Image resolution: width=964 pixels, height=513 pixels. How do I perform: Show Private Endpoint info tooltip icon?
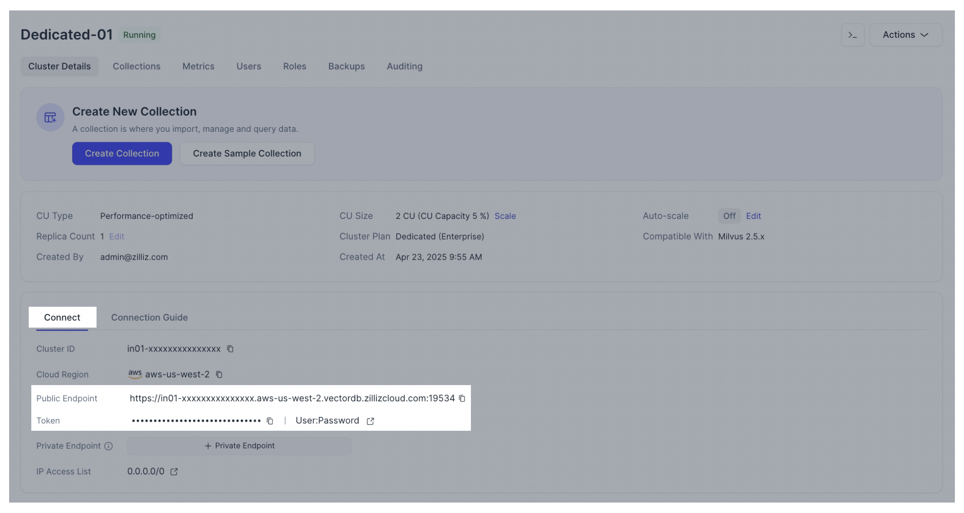(109, 446)
